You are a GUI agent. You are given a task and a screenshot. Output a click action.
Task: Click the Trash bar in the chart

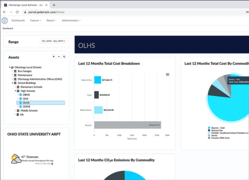[x=97, y=95]
